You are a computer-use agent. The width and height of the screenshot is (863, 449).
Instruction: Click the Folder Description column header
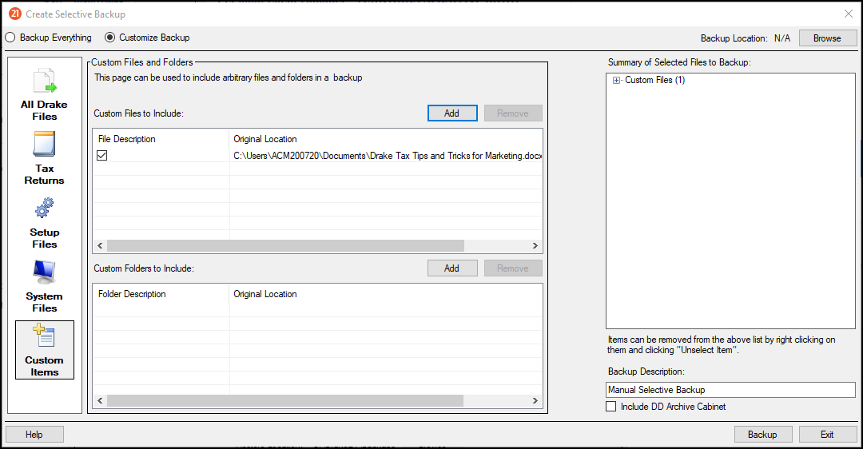pyautogui.click(x=161, y=294)
